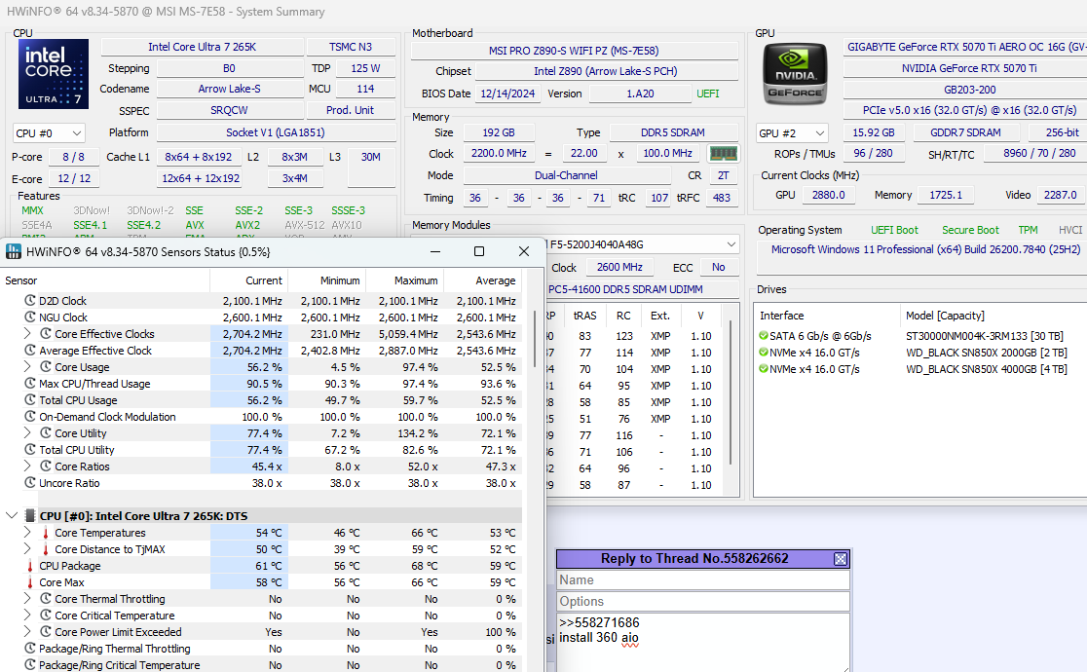
Task: Click the WD_BLACK SN850X 2000GB status icon
Action: (764, 353)
